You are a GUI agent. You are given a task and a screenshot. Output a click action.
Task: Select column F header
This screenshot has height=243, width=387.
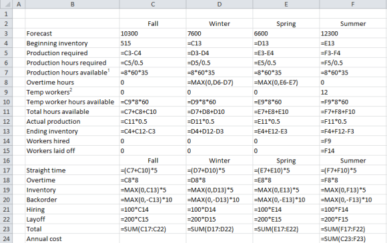[x=353, y=4]
